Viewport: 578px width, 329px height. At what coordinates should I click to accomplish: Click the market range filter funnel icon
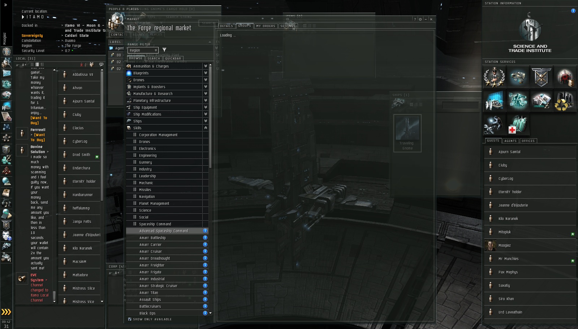164,50
